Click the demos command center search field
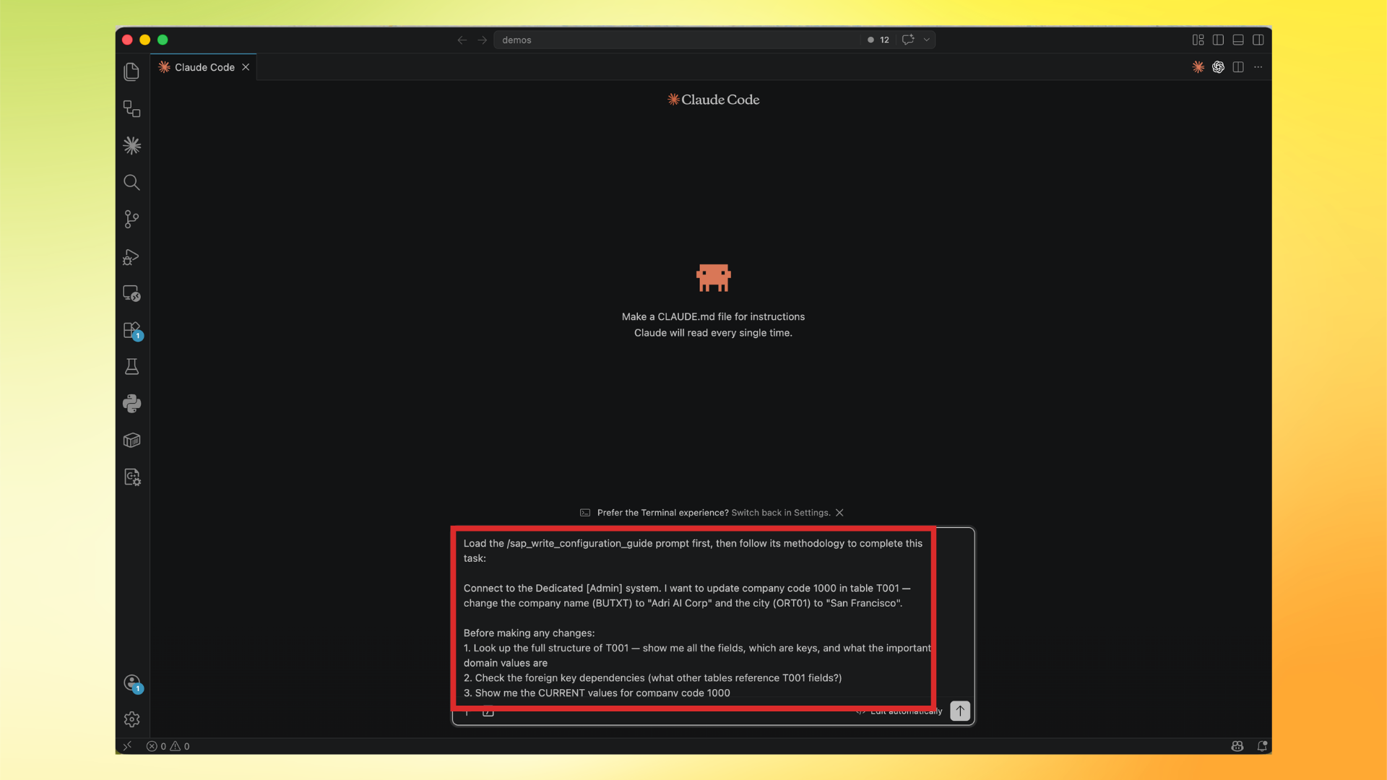 678,40
